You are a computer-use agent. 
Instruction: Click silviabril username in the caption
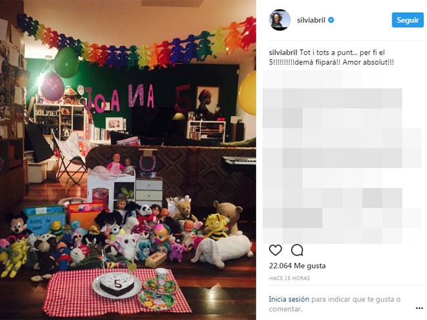[x=283, y=52]
